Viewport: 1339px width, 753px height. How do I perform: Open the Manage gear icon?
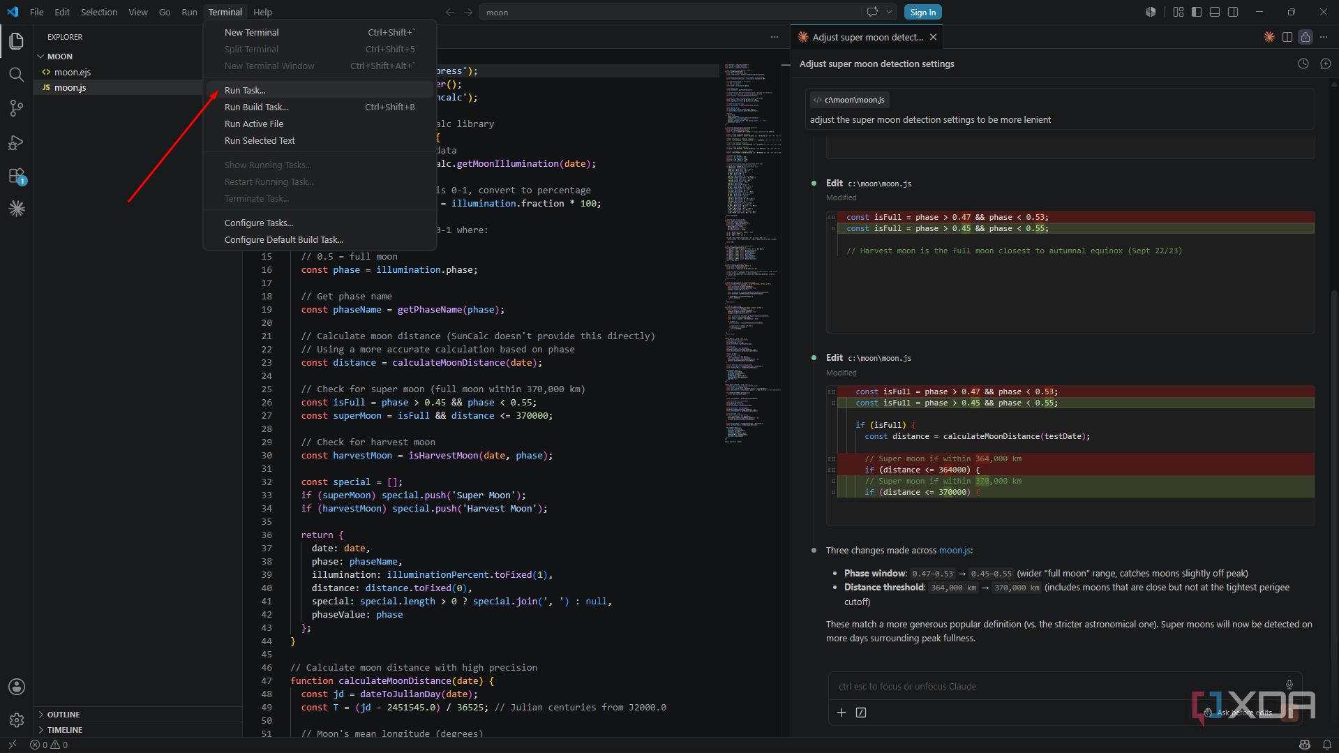pyautogui.click(x=17, y=720)
